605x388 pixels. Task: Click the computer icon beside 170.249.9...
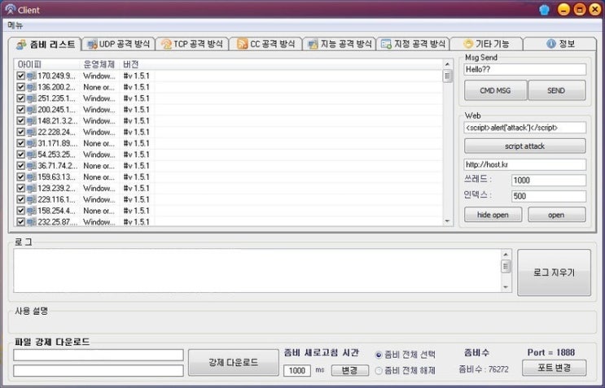[31, 76]
